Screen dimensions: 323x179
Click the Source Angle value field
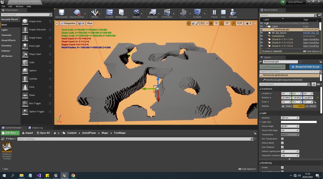(x=290, y=126)
